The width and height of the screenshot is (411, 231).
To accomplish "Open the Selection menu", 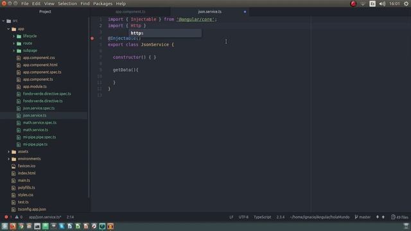I will point(67,4).
